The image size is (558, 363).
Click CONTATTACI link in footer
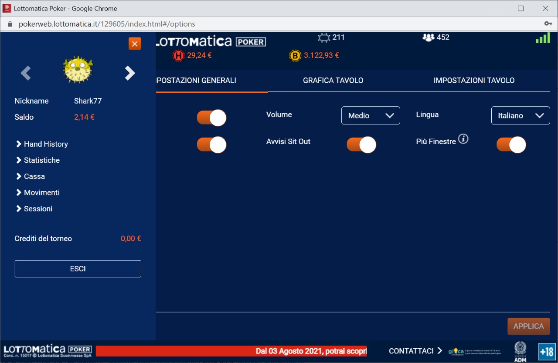click(x=411, y=351)
